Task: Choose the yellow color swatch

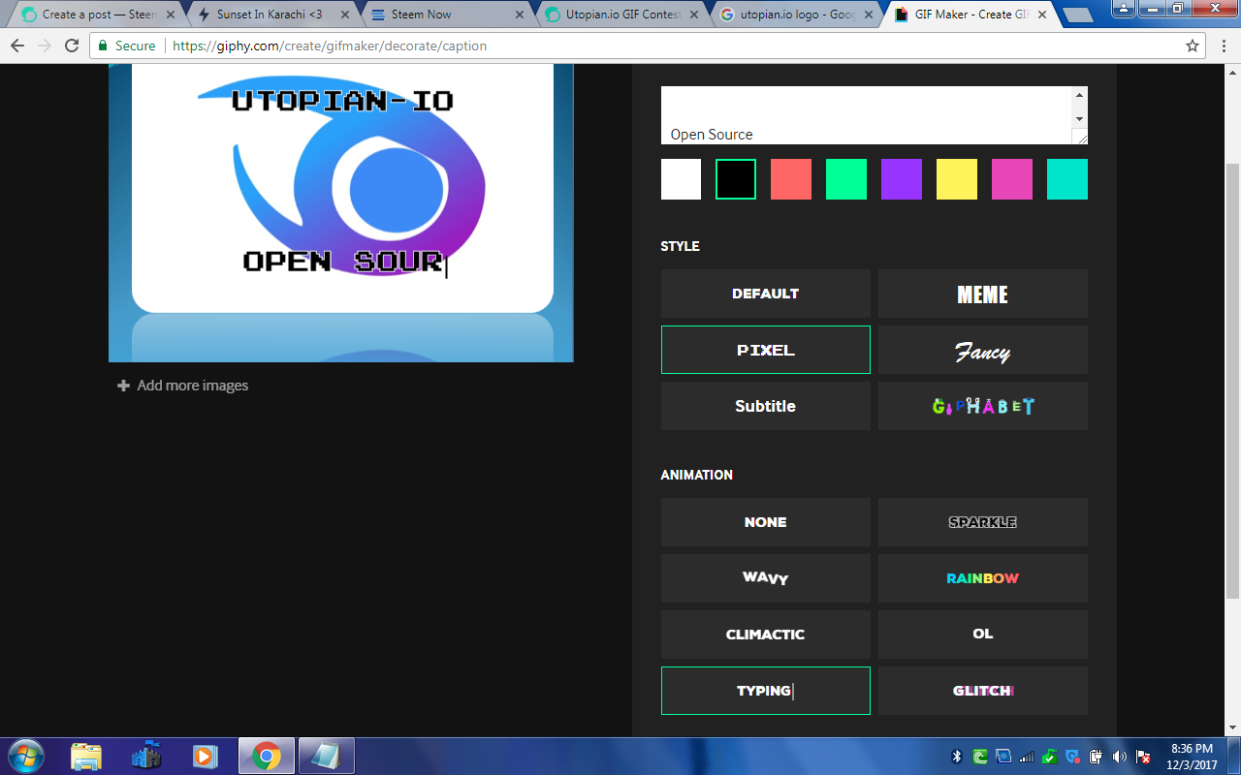Action: point(957,179)
